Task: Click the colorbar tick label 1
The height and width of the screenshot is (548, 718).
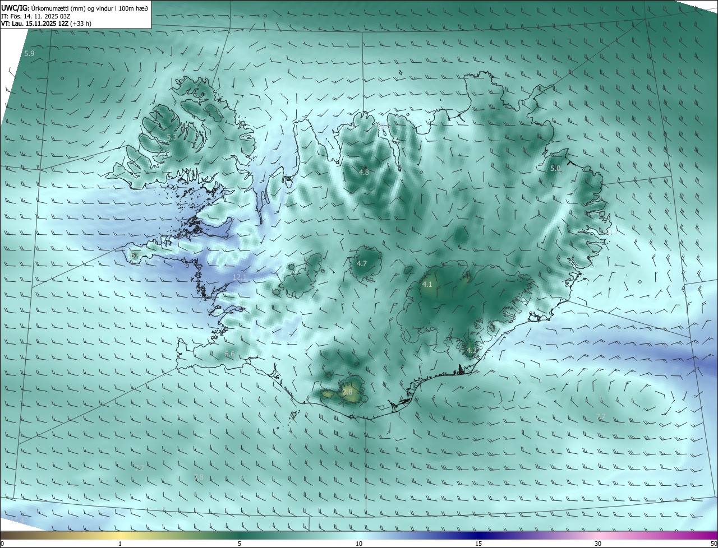Action: (120, 544)
